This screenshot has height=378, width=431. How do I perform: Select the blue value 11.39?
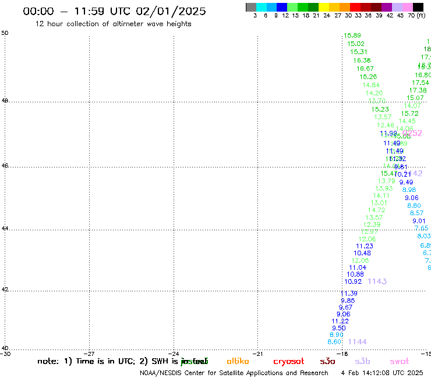tap(349, 294)
